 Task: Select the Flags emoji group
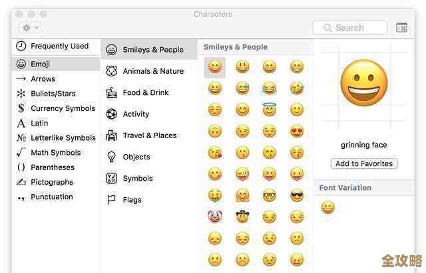tap(132, 199)
